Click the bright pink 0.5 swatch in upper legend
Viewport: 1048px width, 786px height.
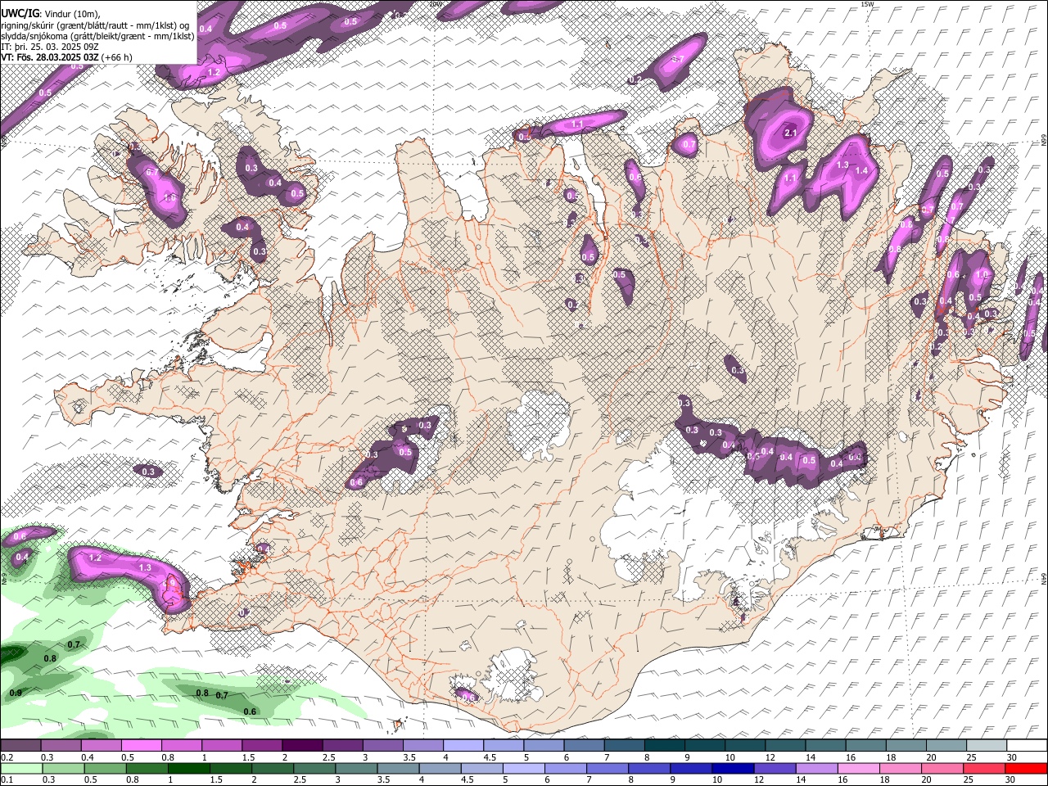(x=141, y=746)
